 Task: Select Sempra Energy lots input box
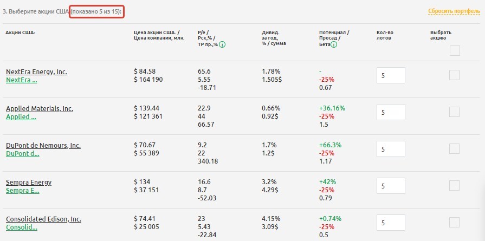pyautogui.click(x=391, y=186)
